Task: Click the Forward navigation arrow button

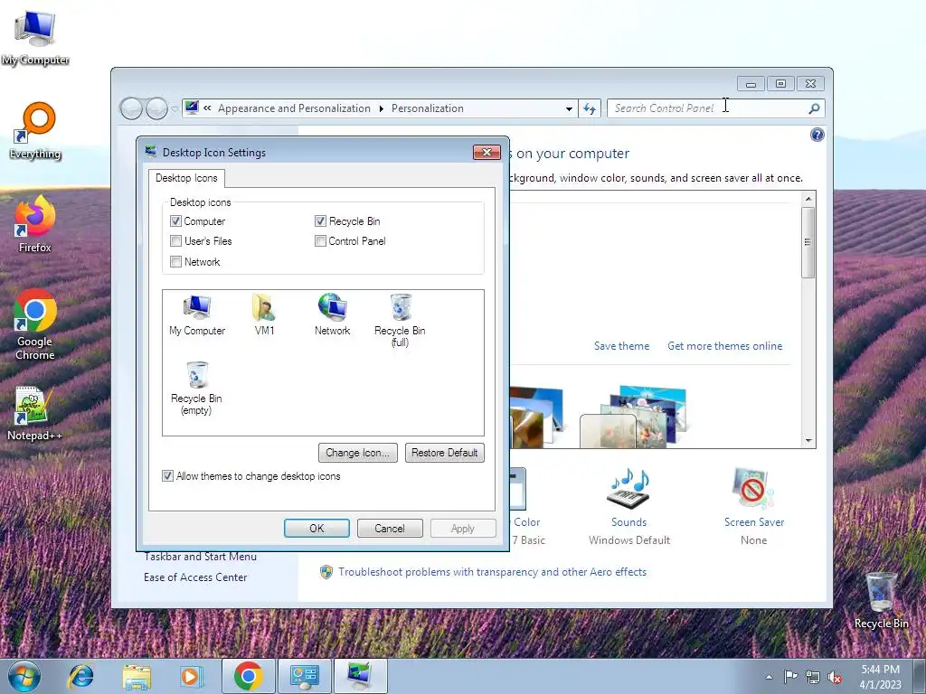Action: pos(156,108)
